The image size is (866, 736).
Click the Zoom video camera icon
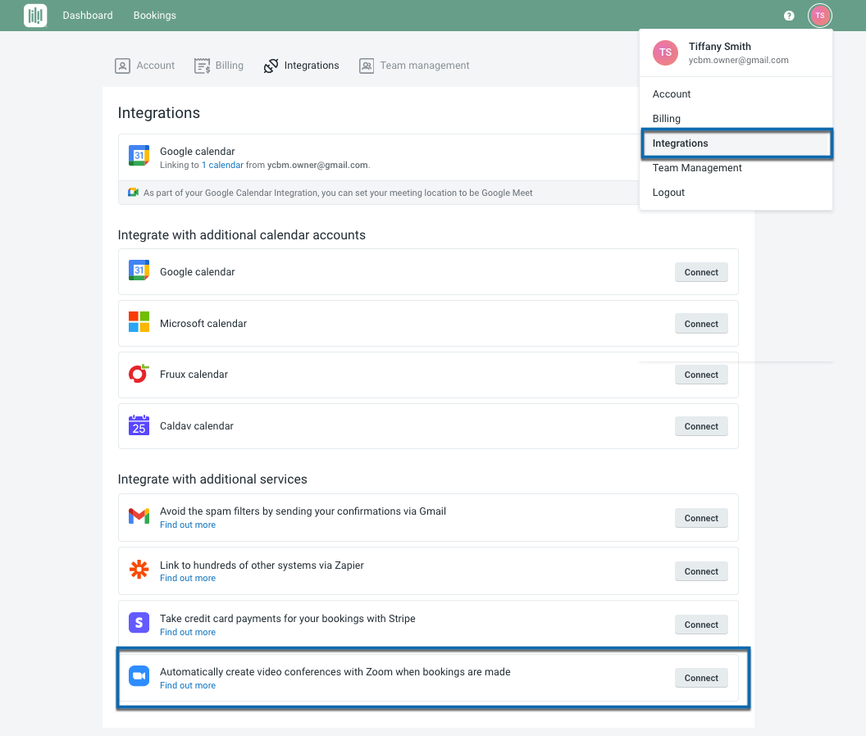coord(139,676)
